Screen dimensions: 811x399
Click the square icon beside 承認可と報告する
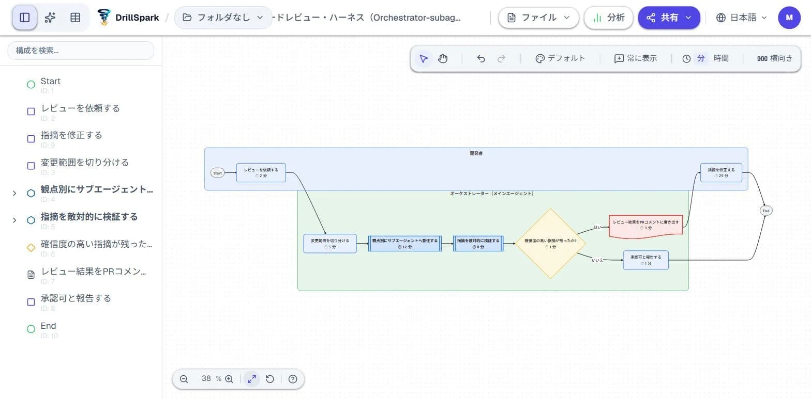pyautogui.click(x=31, y=302)
